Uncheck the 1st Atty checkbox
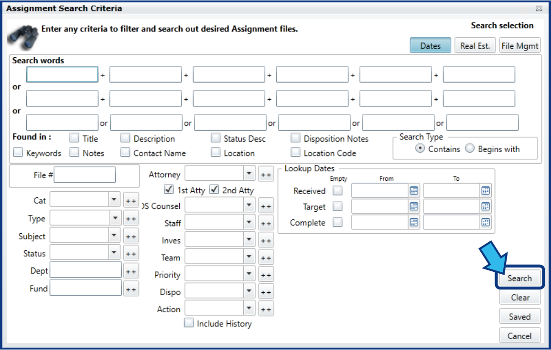 pos(169,189)
